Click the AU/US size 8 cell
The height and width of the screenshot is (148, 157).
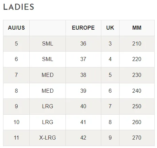(16, 91)
